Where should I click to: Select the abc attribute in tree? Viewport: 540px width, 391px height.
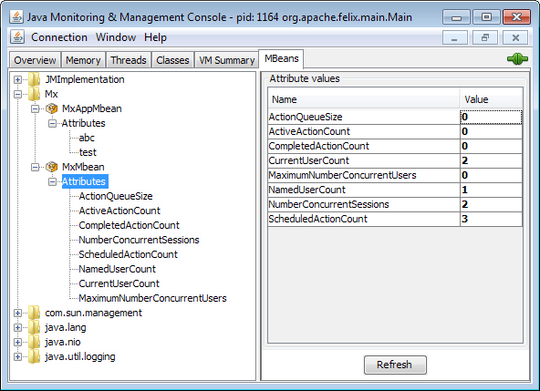coord(87,138)
